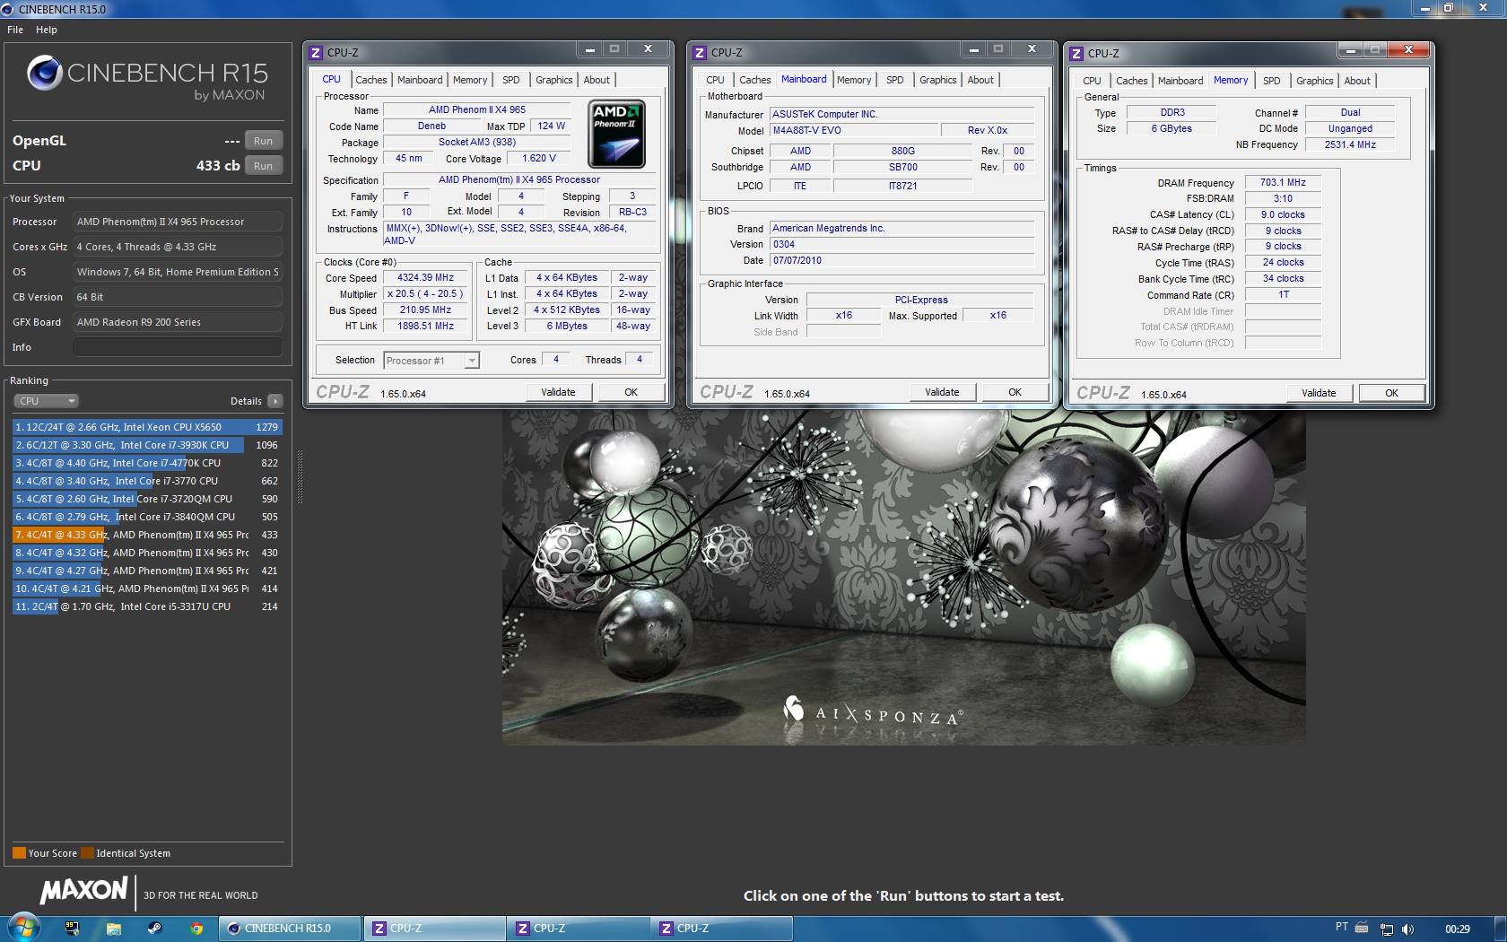The height and width of the screenshot is (942, 1507).
Task: Expand ranking Details arrow button
Action: click(x=275, y=401)
